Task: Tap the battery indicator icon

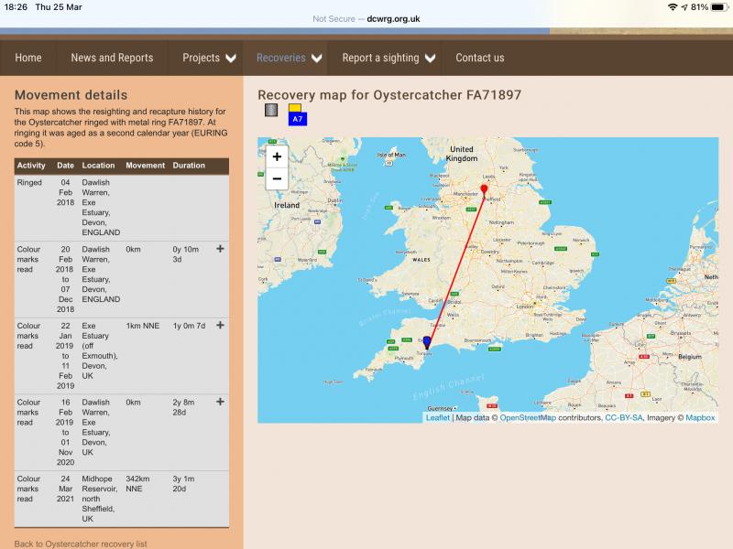Action: pos(717,6)
